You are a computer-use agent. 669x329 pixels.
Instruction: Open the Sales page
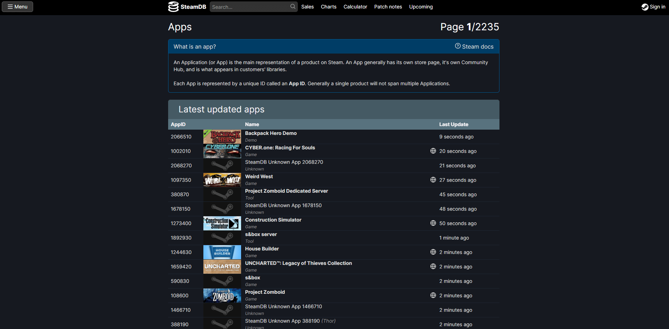[307, 7]
